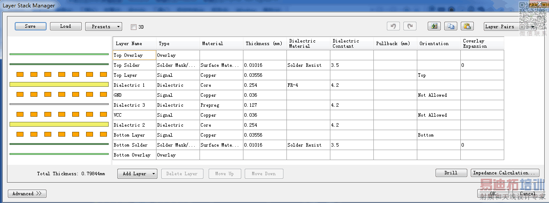
Task: Click Total Thickness 0.79844mm readout
Action: click(71, 174)
